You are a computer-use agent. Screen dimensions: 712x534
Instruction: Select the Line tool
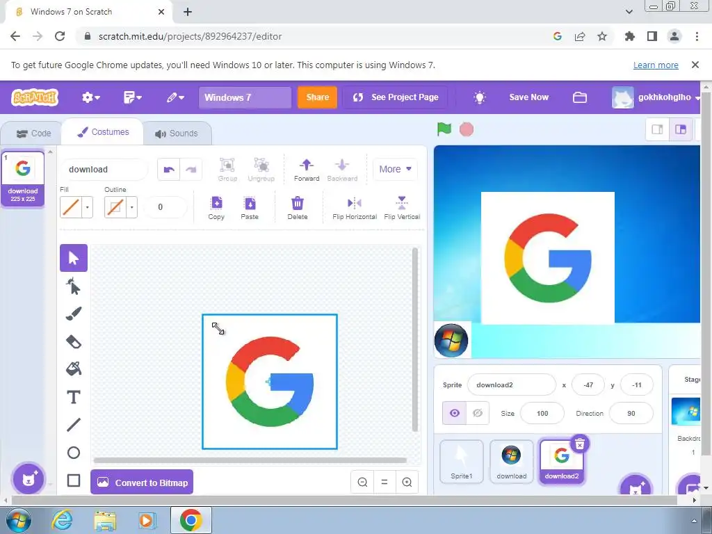click(x=74, y=425)
